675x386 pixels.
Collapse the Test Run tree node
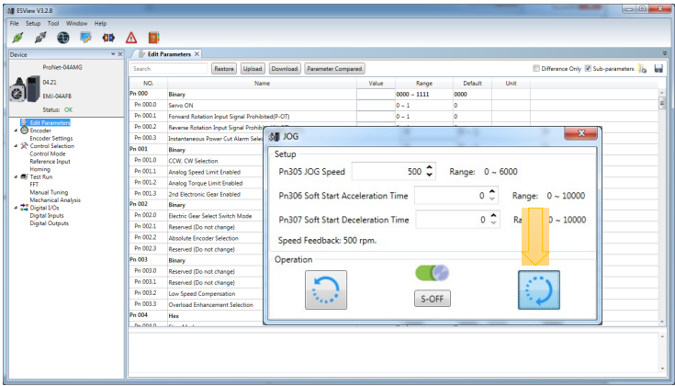coord(16,177)
